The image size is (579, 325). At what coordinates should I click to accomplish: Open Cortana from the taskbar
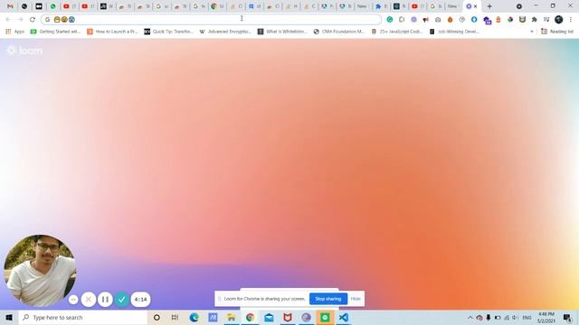157,317
